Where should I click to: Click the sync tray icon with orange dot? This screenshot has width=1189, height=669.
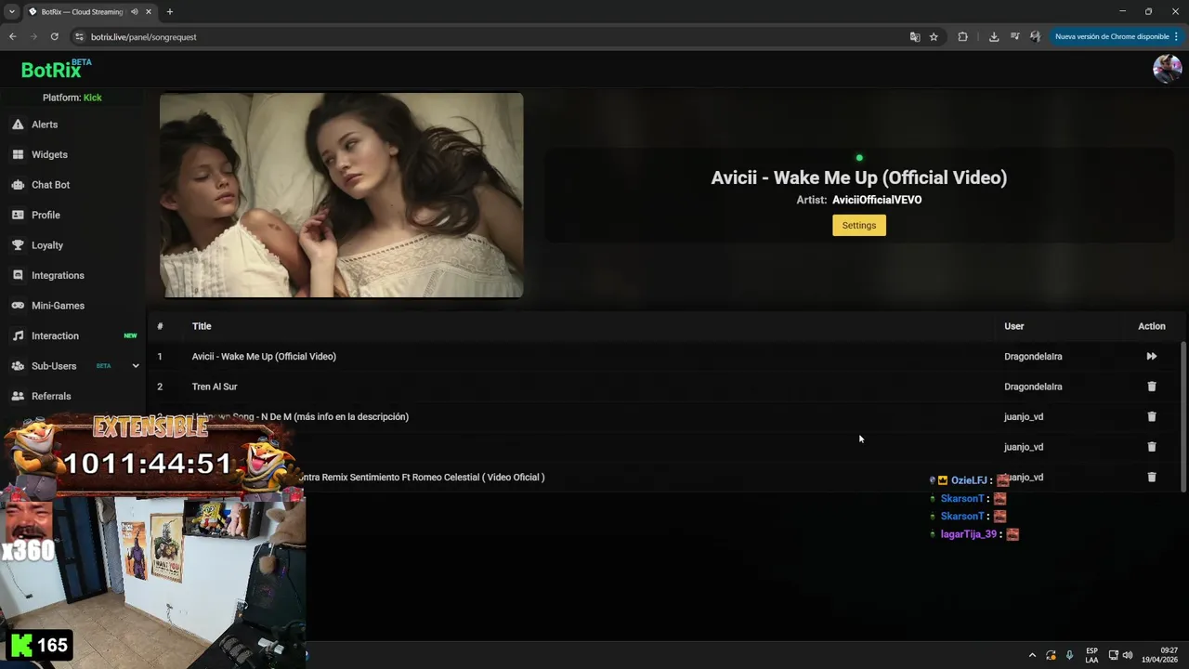[x=1051, y=655]
